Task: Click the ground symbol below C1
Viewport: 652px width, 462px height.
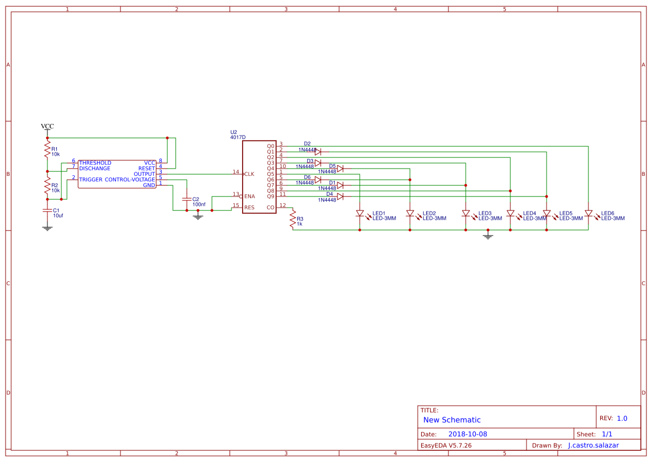Action: [47, 227]
